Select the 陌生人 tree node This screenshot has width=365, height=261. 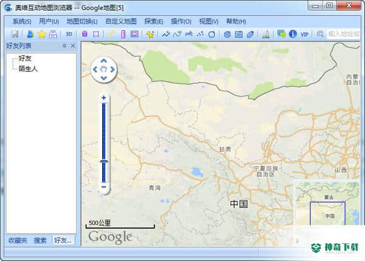coord(28,69)
